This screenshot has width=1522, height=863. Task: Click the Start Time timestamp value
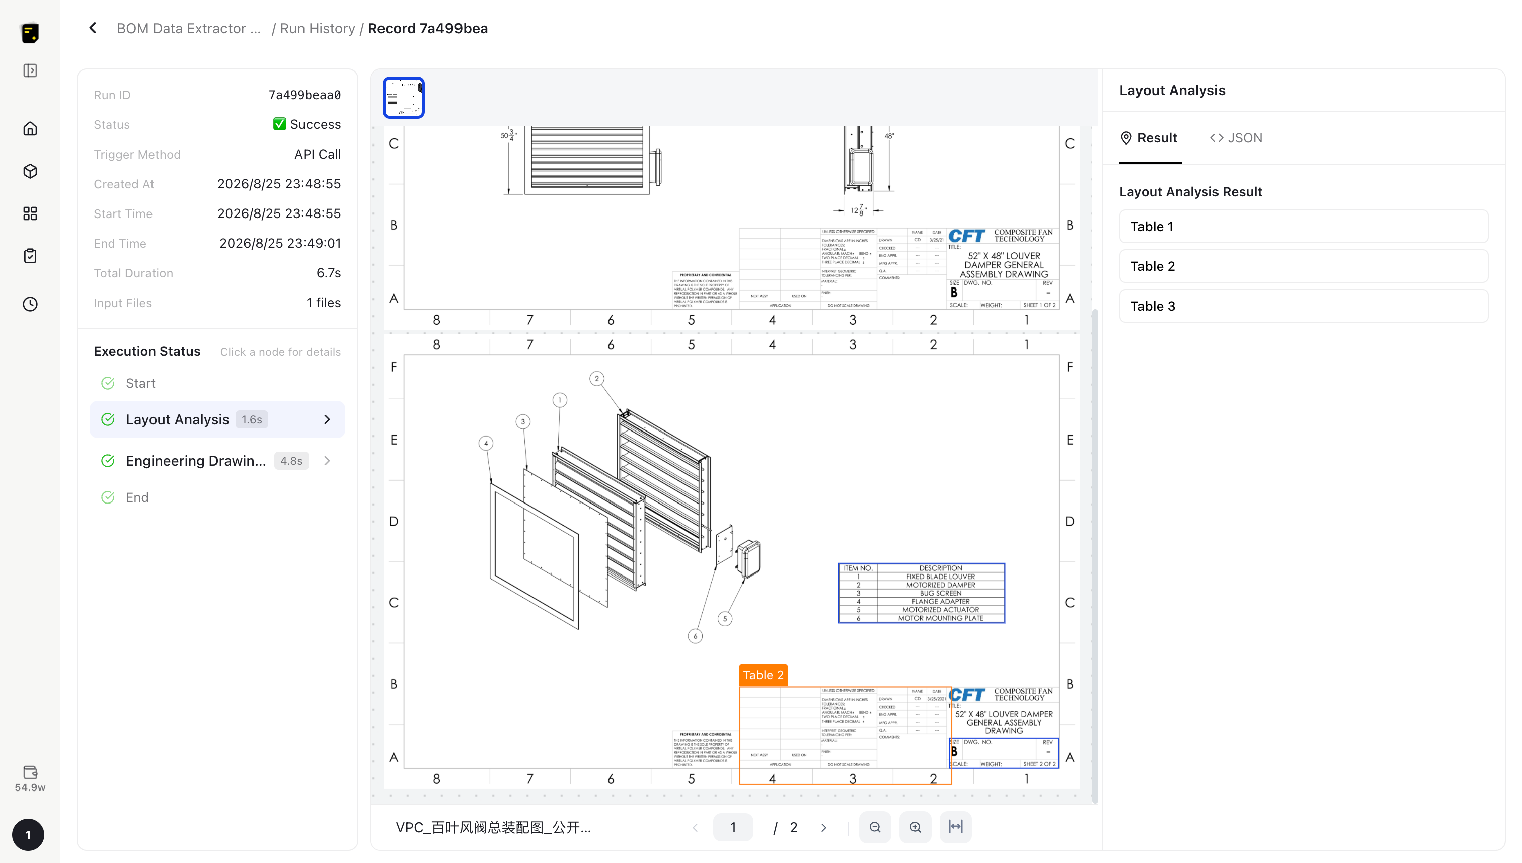coord(279,213)
